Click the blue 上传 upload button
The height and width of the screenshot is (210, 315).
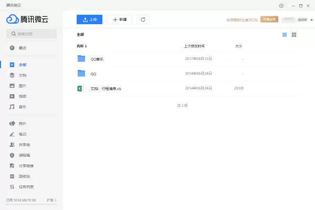click(x=89, y=19)
